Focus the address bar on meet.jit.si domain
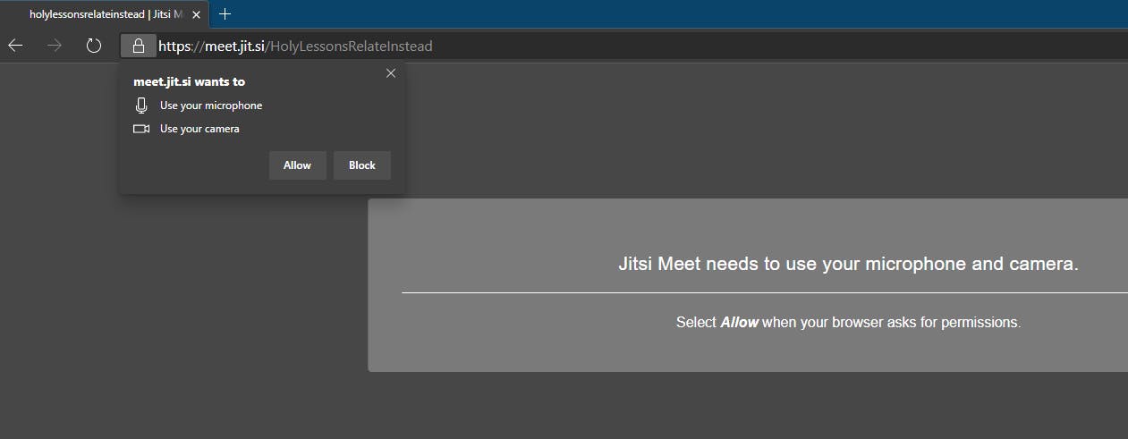Image resolution: width=1128 pixels, height=439 pixels. 234,46
